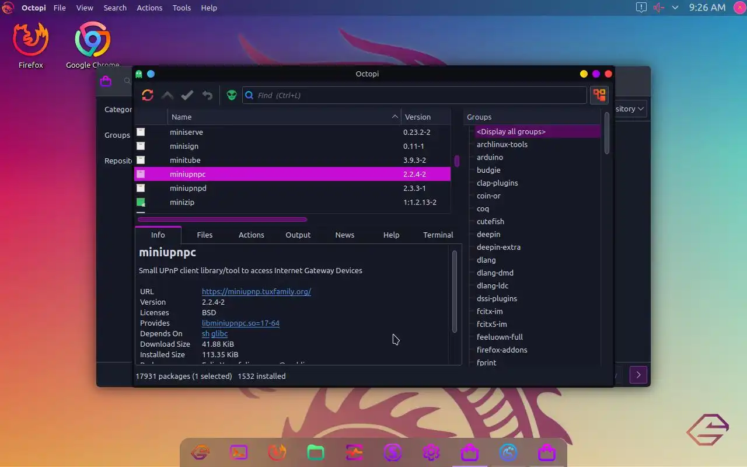Click the Octopi app icon in top panel
Viewport: 747px width, 467px height.
coord(8,8)
